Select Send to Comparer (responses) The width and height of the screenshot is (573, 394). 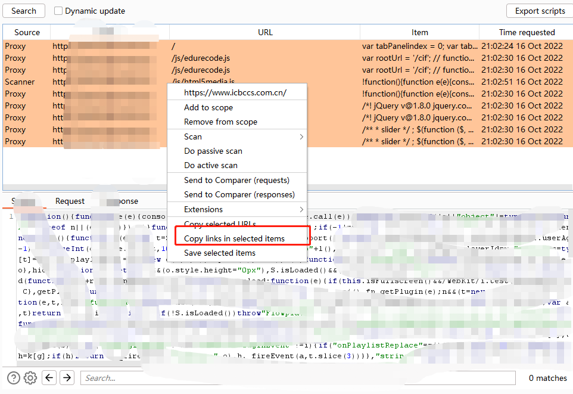(239, 195)
